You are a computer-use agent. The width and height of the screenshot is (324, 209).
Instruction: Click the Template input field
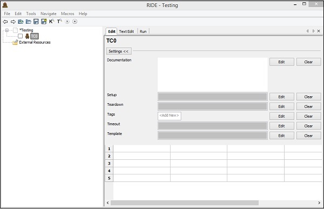[x=213, y=136]
